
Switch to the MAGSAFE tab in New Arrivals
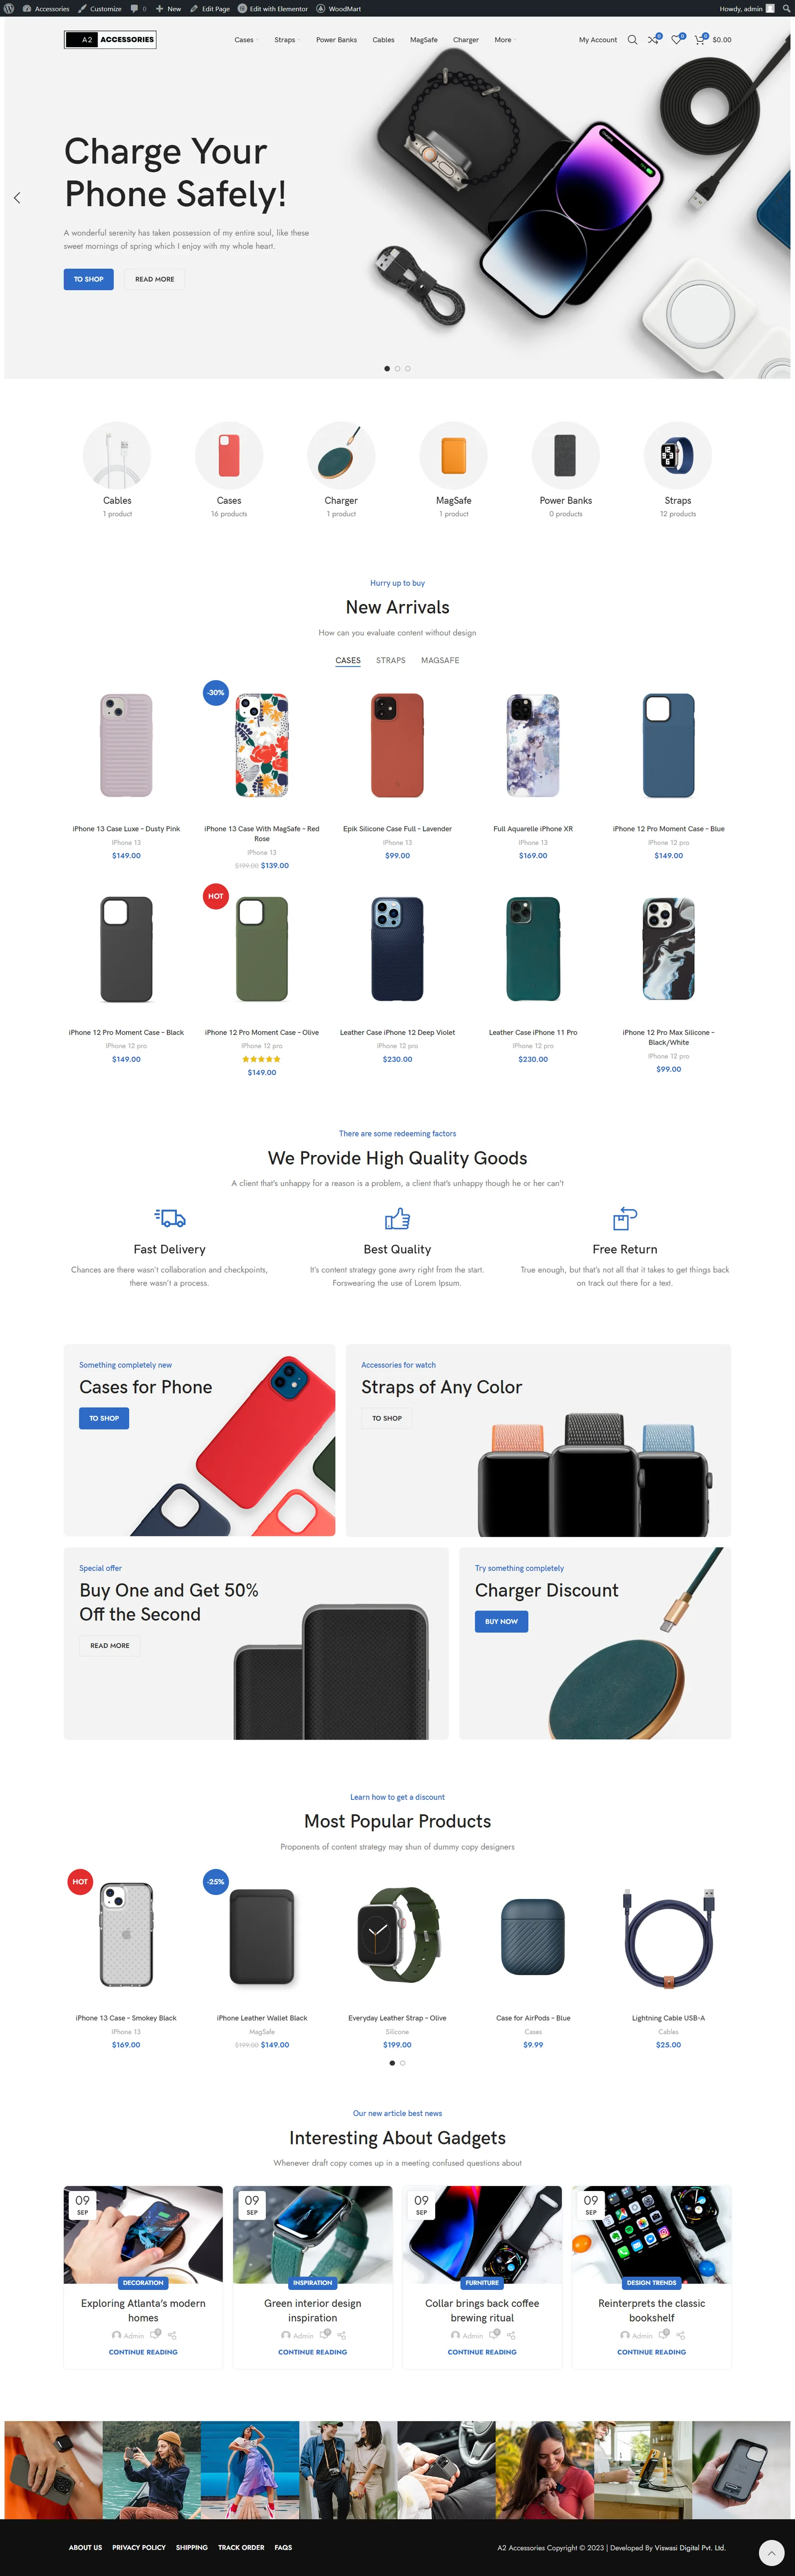[x=440, y=660]
